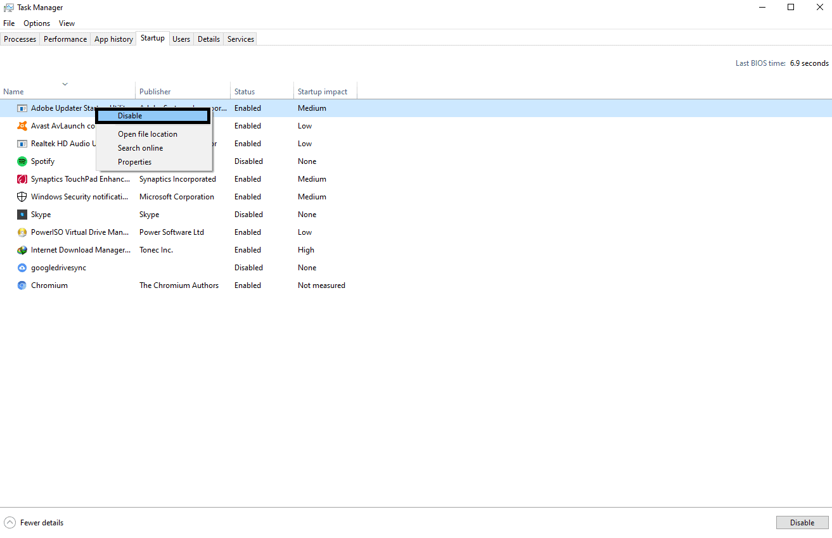
Task: Click the Skype application icon
Action: click(x=22, y=214)
